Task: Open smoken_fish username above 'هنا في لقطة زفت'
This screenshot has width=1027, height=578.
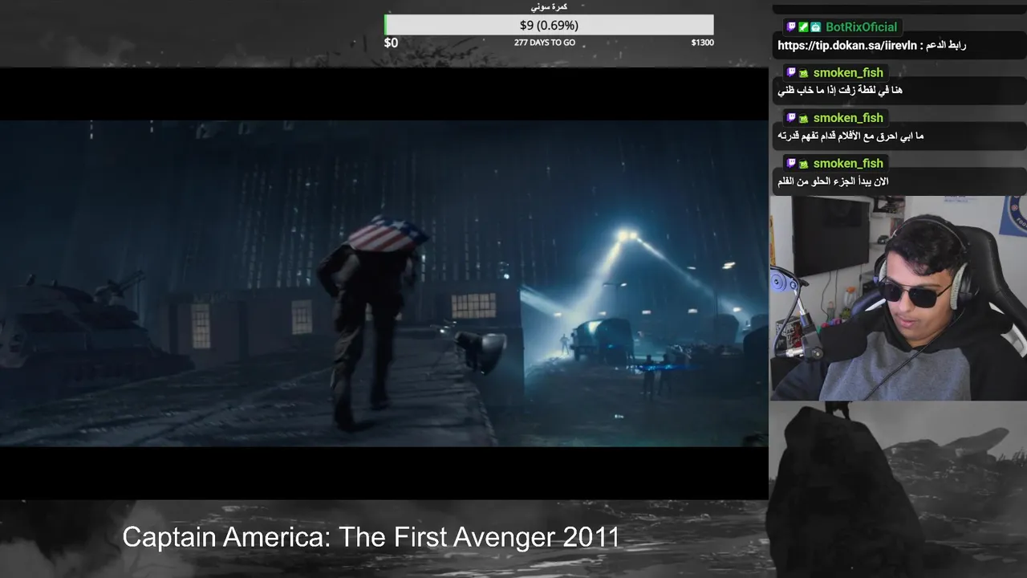Action: 848,73
